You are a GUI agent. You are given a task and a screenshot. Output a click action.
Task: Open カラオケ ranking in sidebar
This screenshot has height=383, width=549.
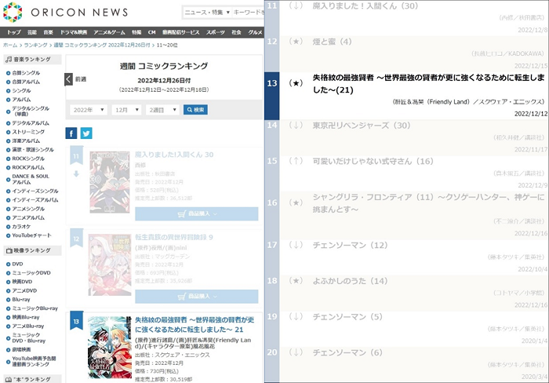(x=21, y=226)
